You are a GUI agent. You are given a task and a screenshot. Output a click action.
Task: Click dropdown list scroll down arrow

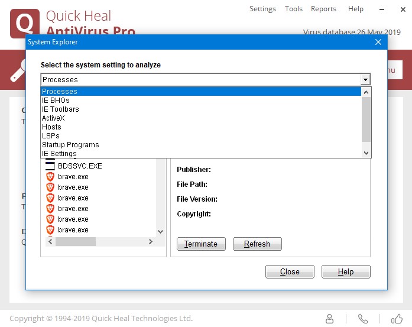coord(366,153)
